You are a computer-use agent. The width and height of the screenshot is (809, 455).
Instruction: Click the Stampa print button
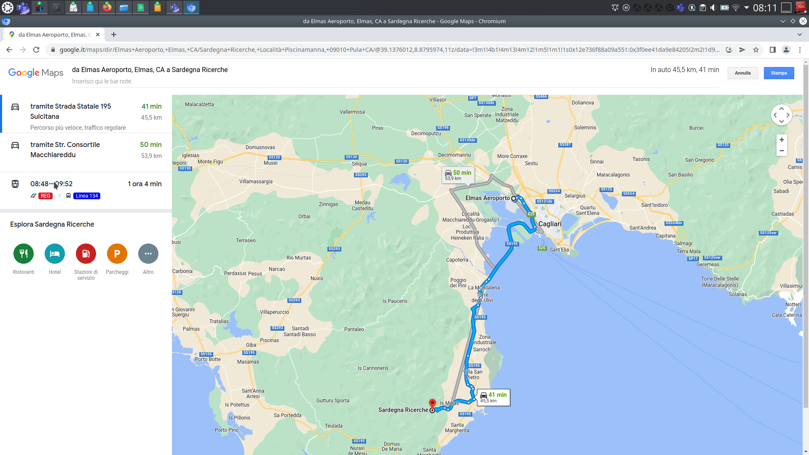click(x=779, y=73)
